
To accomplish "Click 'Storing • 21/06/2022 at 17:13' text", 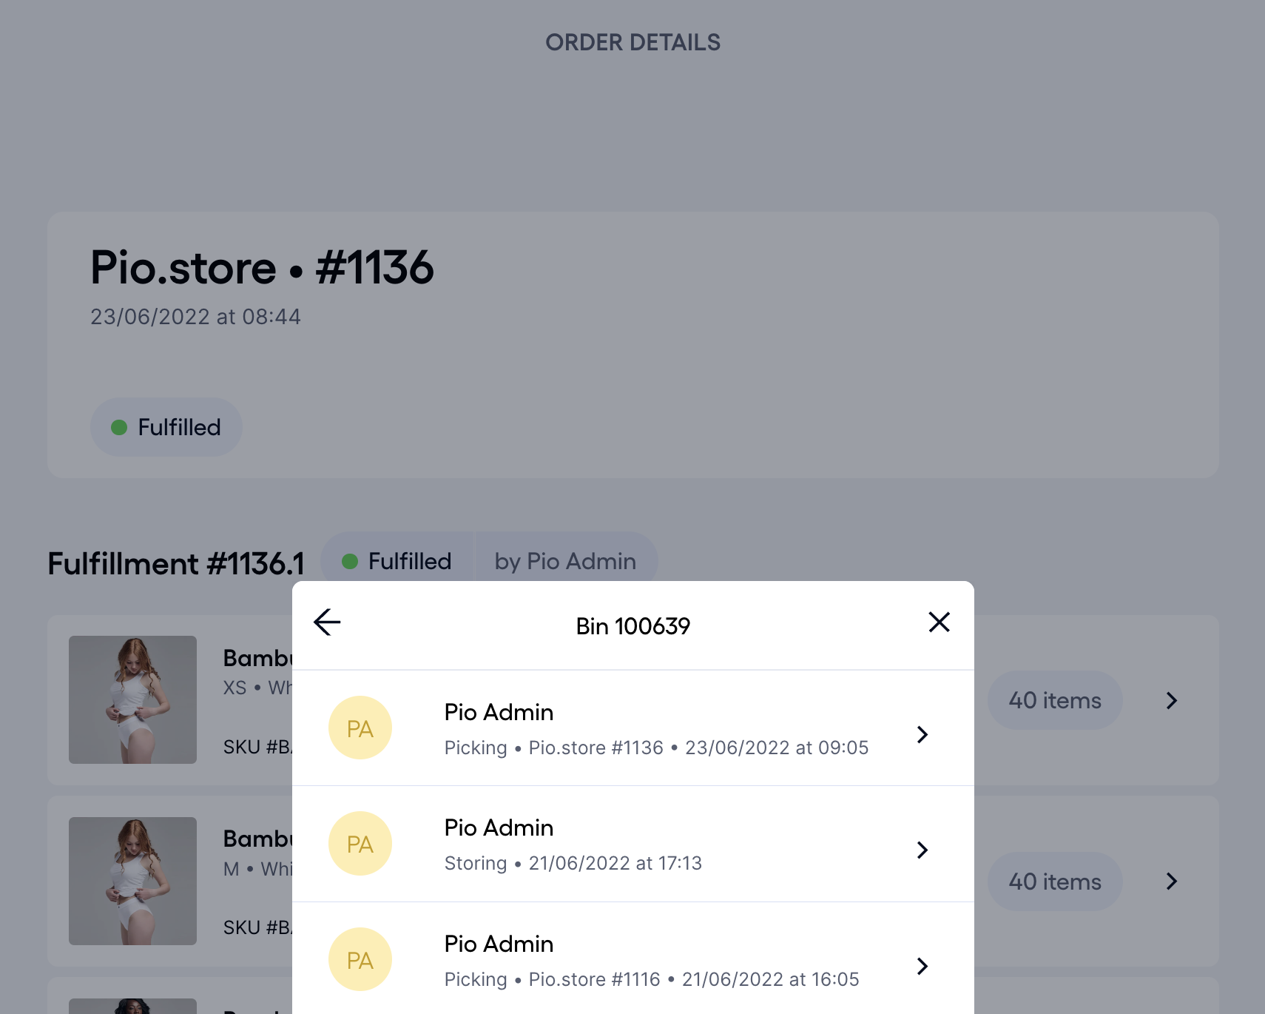I will coord(573,863).
